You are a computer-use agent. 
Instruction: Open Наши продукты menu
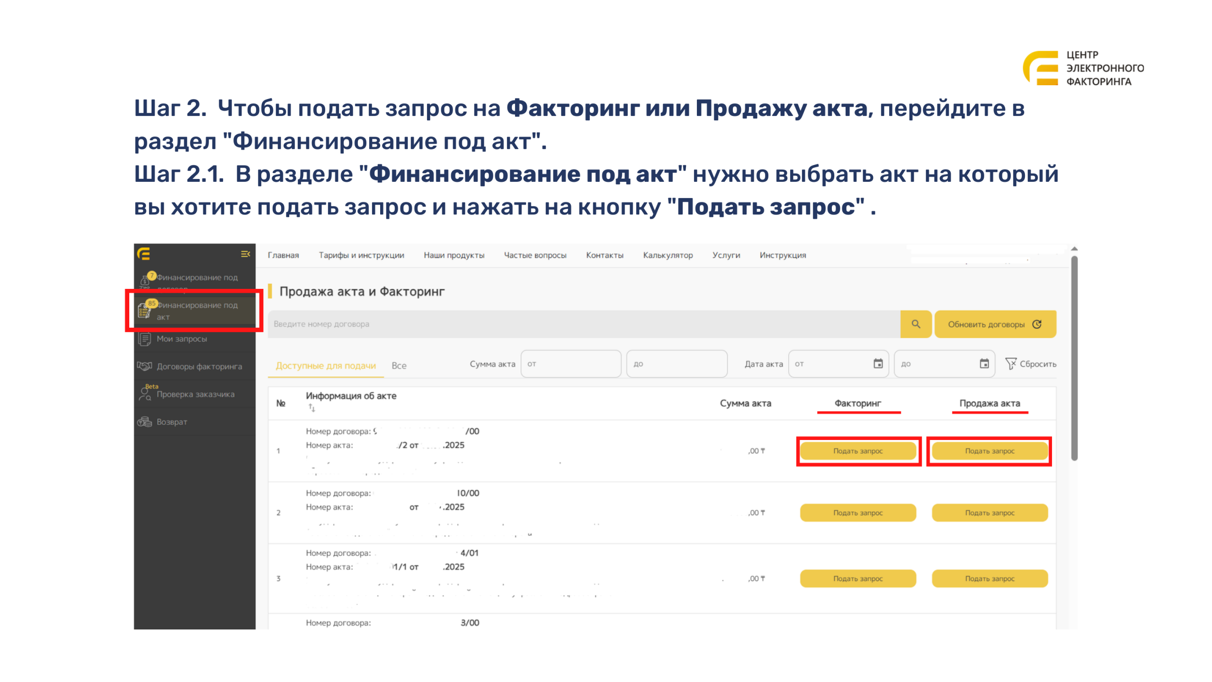point(454,255)
